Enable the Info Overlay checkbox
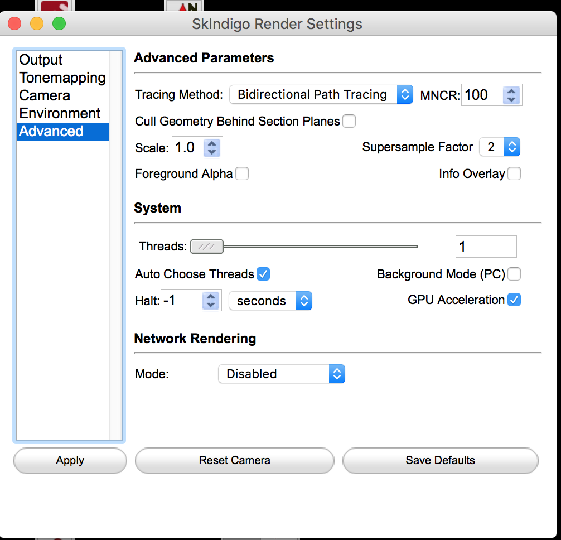Viewport: 561px width, 540px height. click(x=514, y=174)
